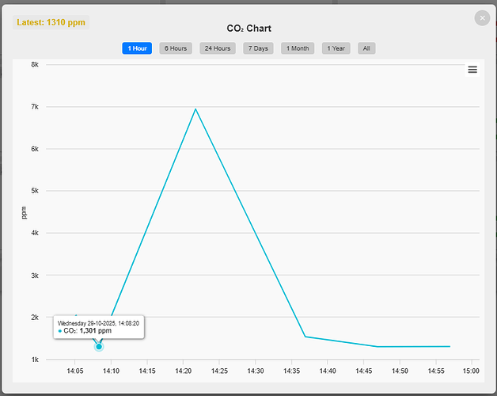
Task: View the 1 Month time range
Action: (x=298, y=48)
